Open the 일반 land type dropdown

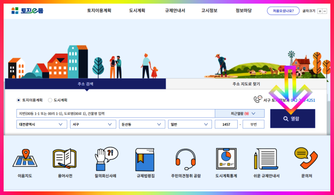(x=190, y=124)
